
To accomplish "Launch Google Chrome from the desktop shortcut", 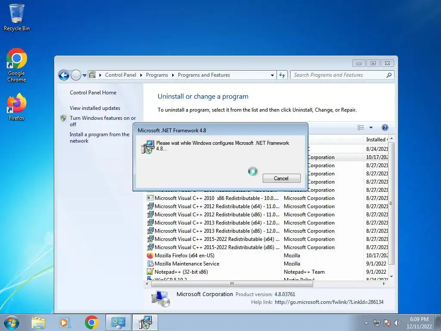I will (x=17, y=66).
